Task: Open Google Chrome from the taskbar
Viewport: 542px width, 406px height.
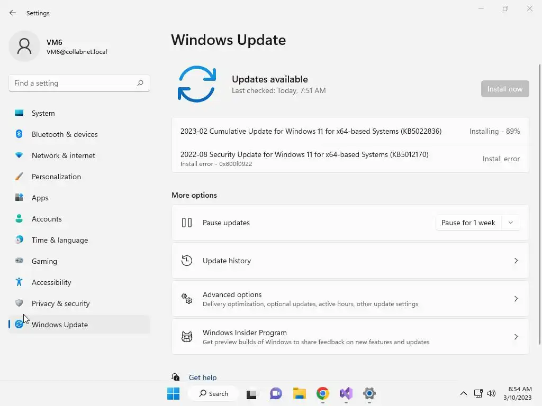Action: (323, 393)
